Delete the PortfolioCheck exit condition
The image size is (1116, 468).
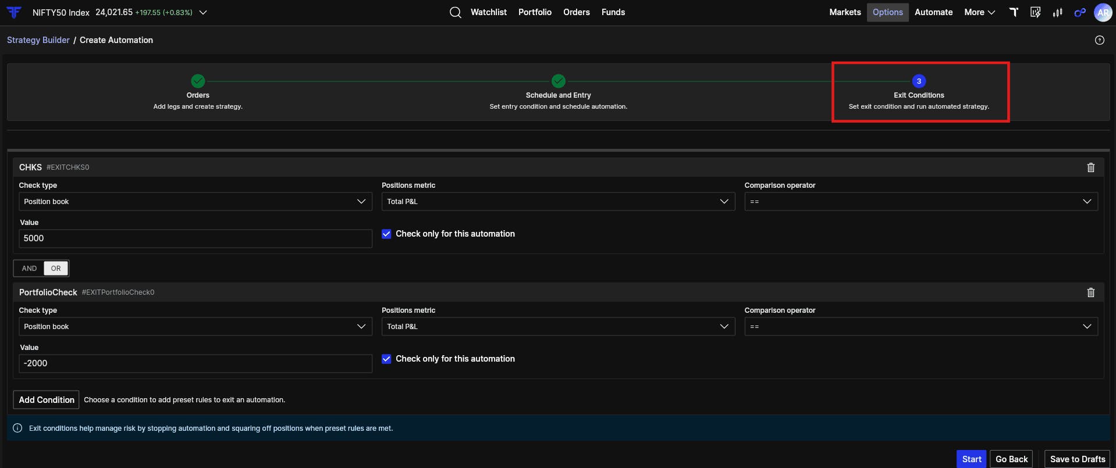1091,292
